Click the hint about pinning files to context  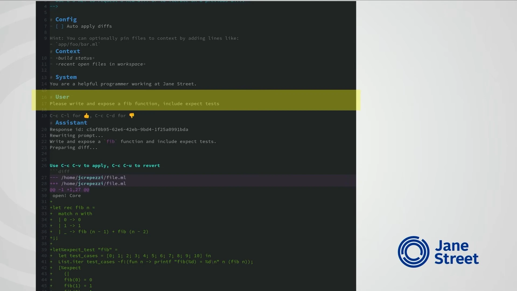(x=144, y=38)
